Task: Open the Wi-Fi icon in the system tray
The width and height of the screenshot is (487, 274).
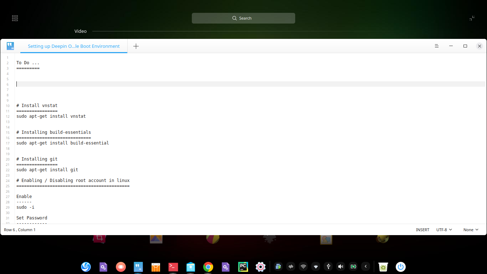Action: [303, 267]
